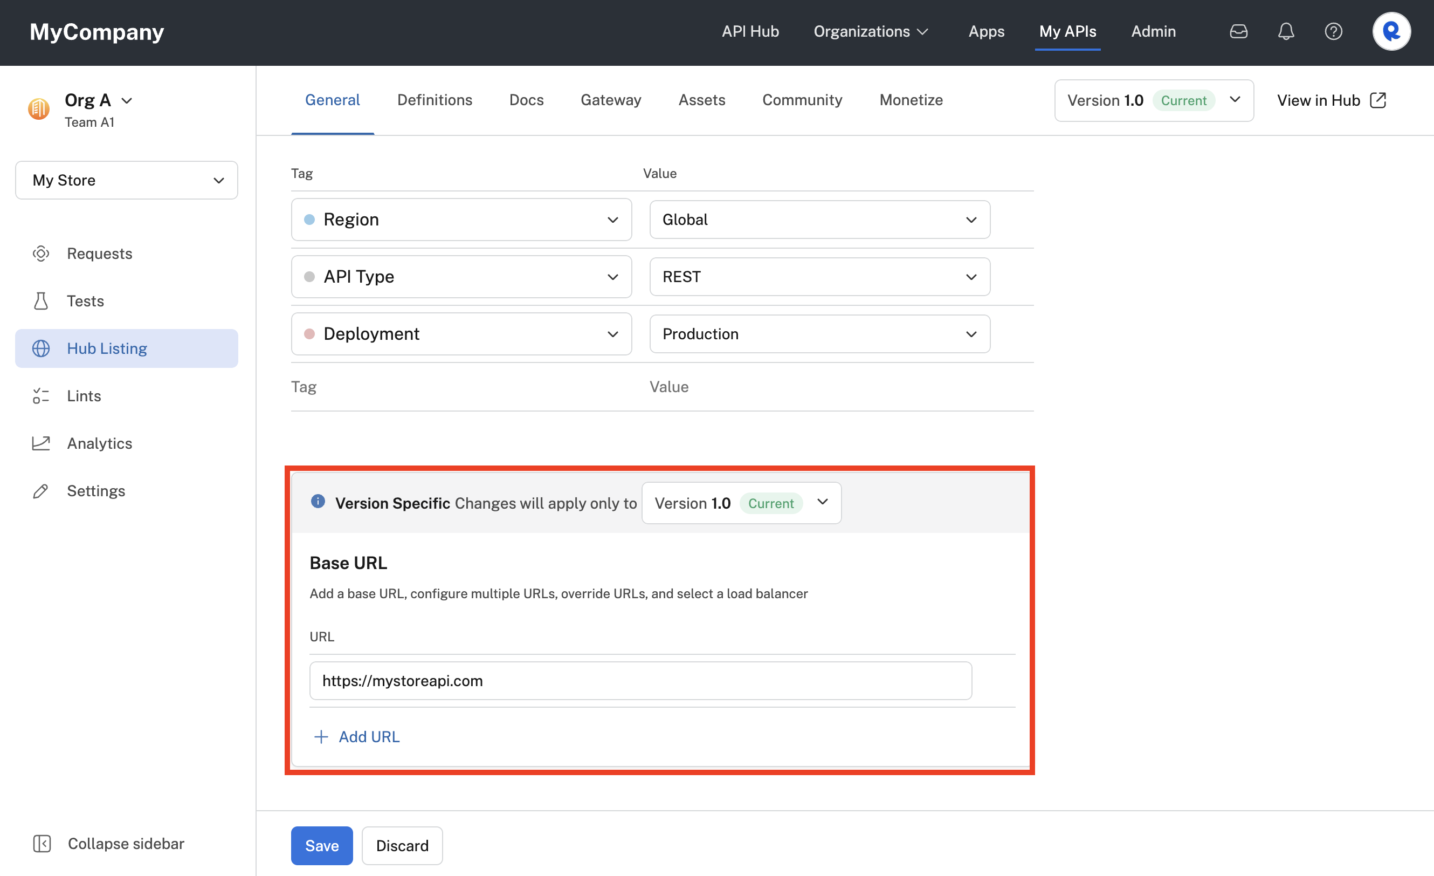Click the Org A organization logo
This screenshot has width=1434, height=876.
coord(39,108)
